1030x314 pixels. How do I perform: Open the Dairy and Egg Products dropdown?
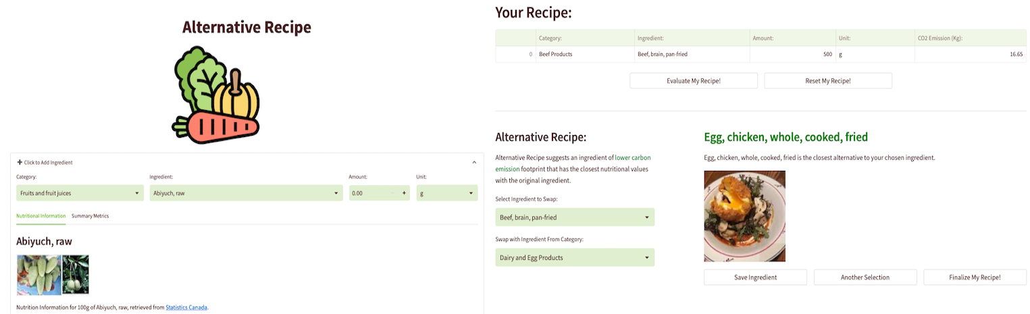pos(575,257)
